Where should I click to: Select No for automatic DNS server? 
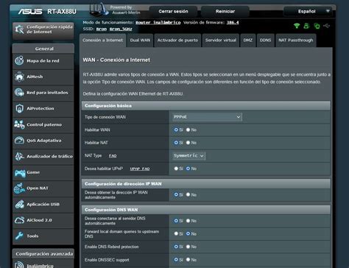click(188, 221)
